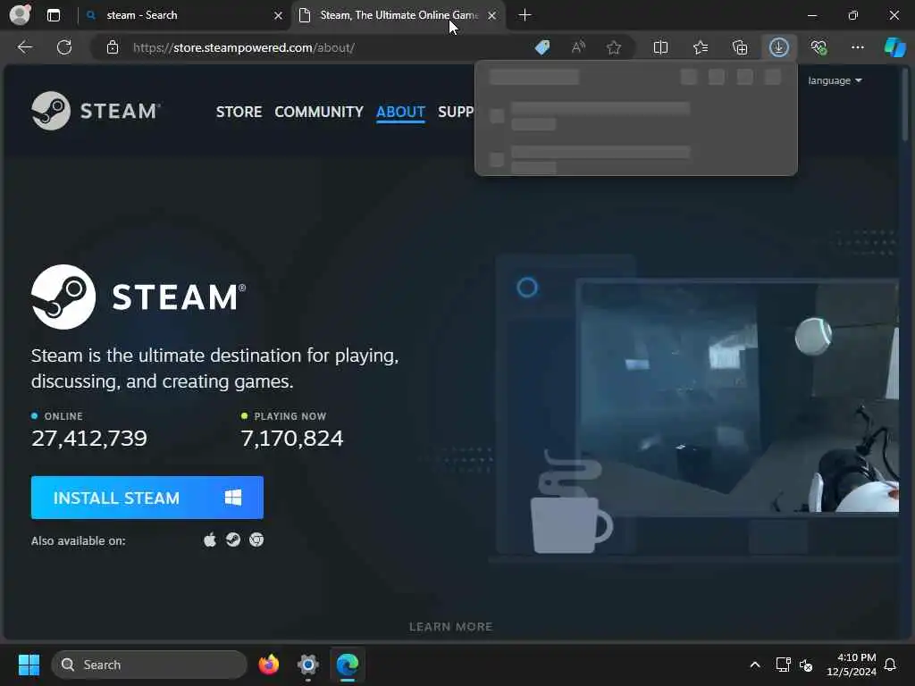Open the shopping price tag icon
Screen dimensions: 915x686
pos(542,47)
